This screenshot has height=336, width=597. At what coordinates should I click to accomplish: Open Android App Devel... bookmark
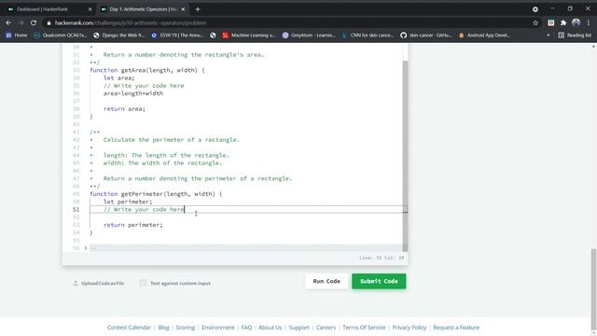tap(484, 35)
